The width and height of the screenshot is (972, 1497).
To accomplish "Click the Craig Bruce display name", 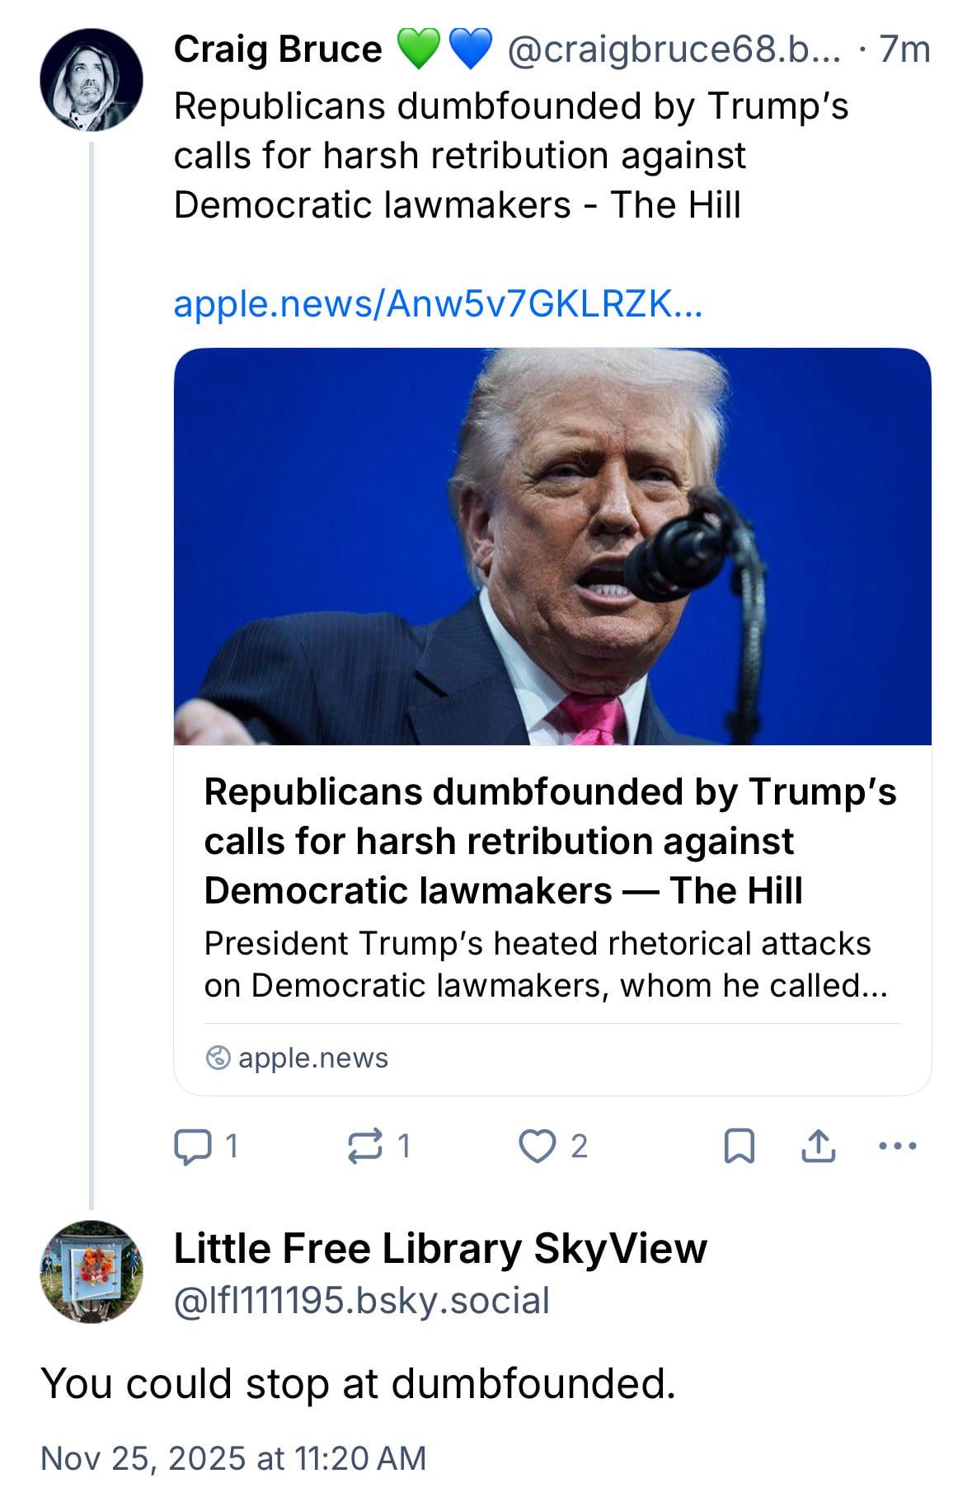I will click(x=278, y=49).
